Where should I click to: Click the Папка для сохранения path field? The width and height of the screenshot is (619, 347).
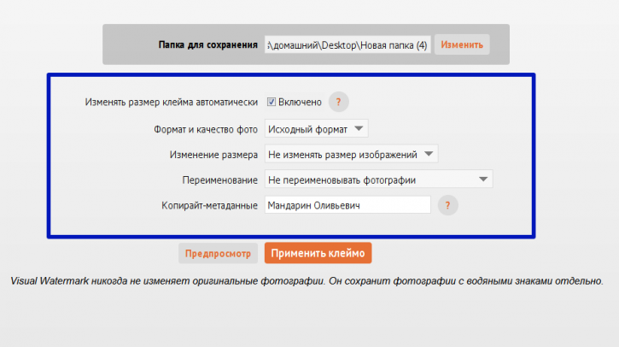tap(347, 45)
